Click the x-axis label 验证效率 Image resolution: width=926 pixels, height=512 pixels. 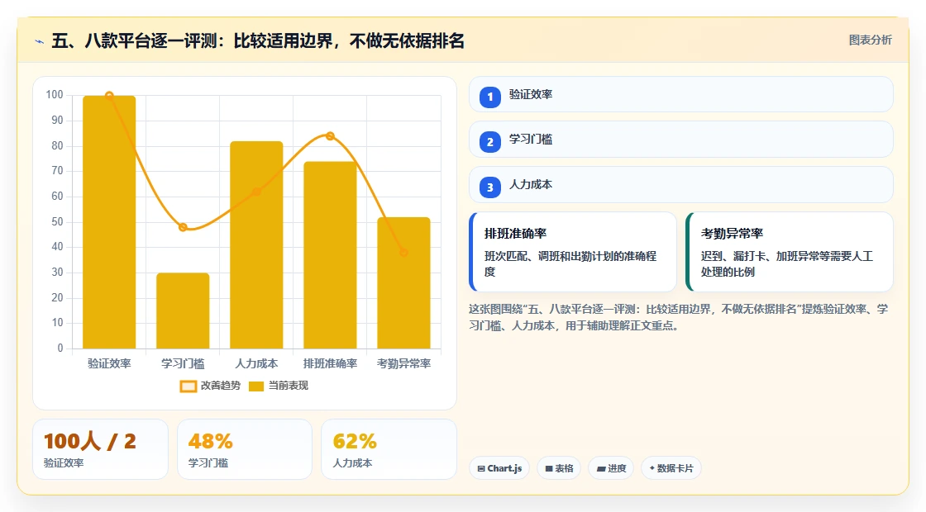pyautogui.click(x=109, y=364)
